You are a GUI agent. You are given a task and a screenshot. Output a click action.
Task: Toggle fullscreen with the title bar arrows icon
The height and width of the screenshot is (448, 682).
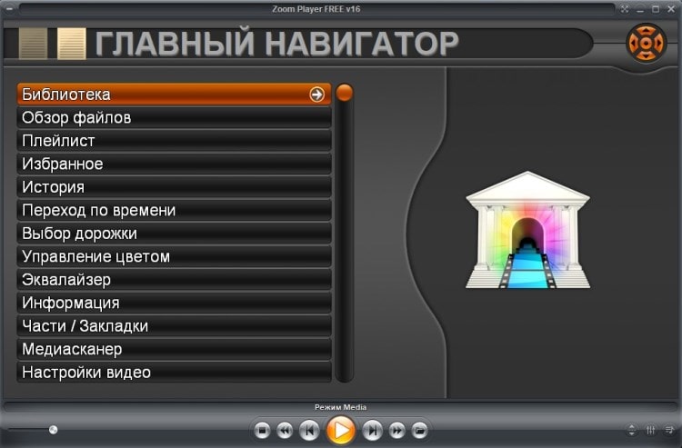pos(625,9)
